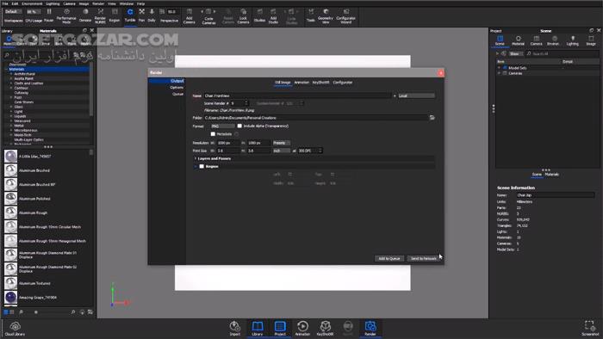Open KeyShotXR from the bottom bar
The height and width of the screenshot is (339, 603).
[325, 329]
